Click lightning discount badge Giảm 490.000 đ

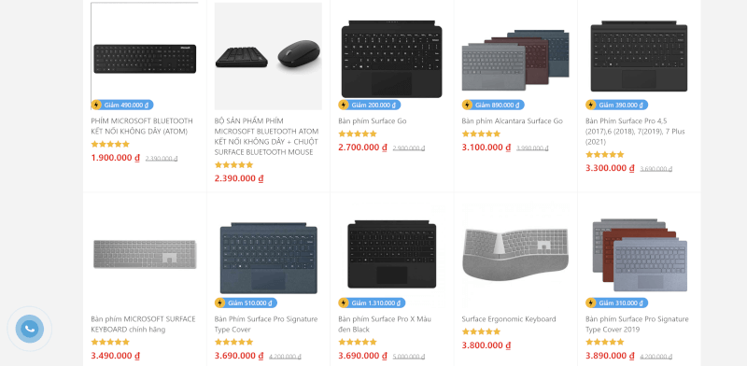(122, 105)
